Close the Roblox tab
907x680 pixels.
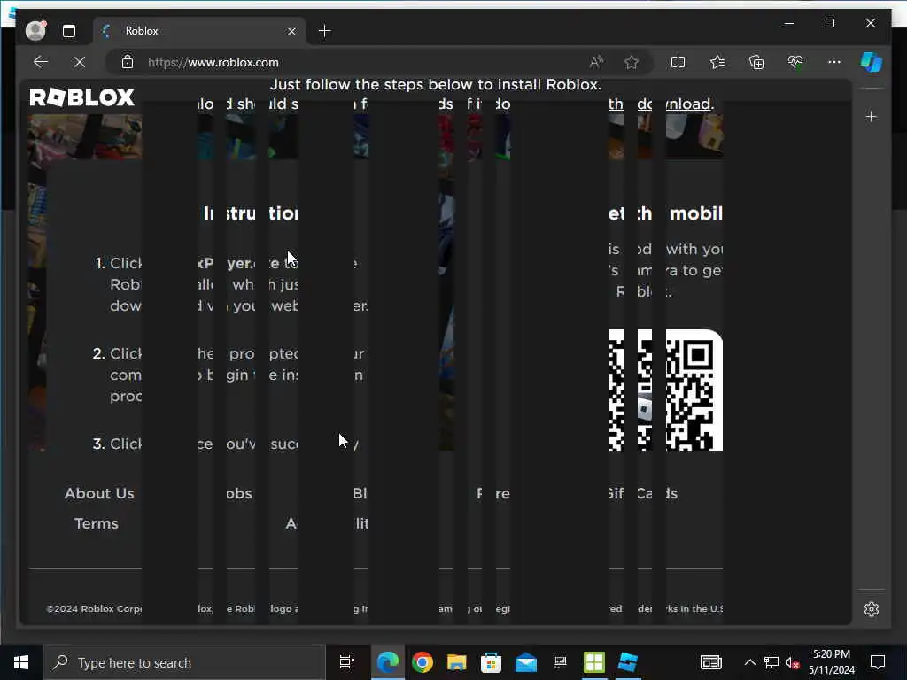291,31
